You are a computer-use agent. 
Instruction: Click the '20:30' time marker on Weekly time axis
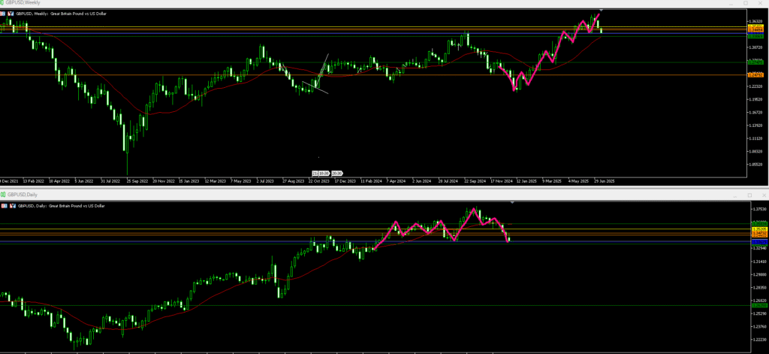337,174
